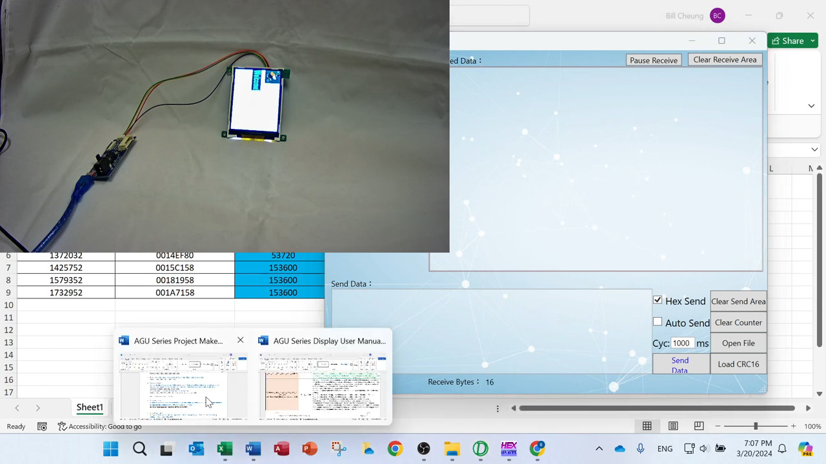Viewport: 826px width, 464px height.
Task: Select the Sheet1 tab
Action: pyautogui.click(x=90, y=407)
